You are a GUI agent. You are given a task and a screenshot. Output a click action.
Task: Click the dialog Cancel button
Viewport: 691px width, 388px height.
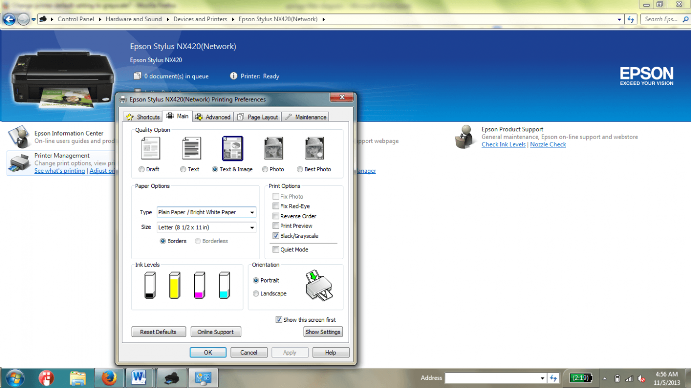[x=249, y=352]
